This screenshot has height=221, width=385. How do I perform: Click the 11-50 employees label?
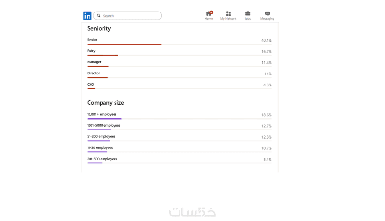tap(100, 147)
